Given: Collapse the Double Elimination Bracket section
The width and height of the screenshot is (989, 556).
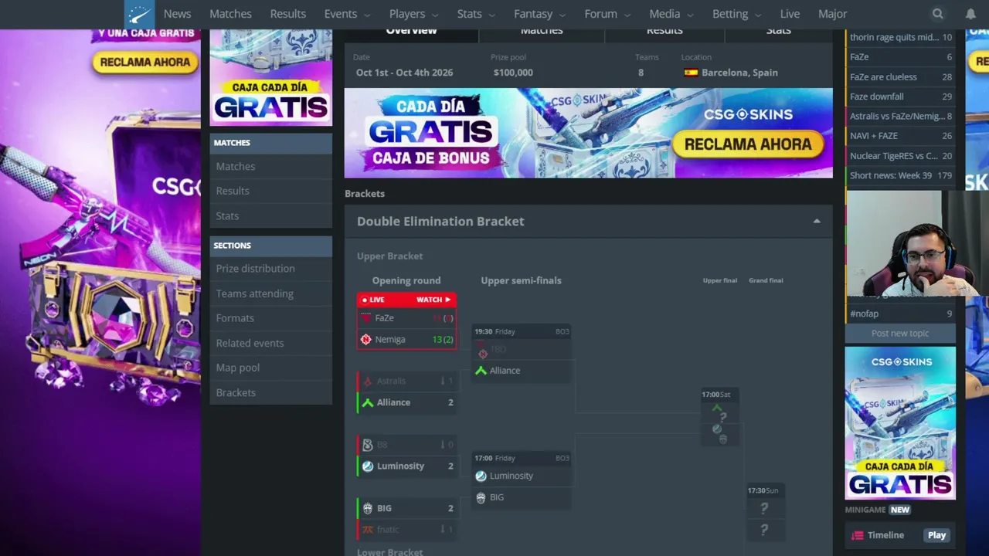Looking at the screenshot, I should coord(817,222).
